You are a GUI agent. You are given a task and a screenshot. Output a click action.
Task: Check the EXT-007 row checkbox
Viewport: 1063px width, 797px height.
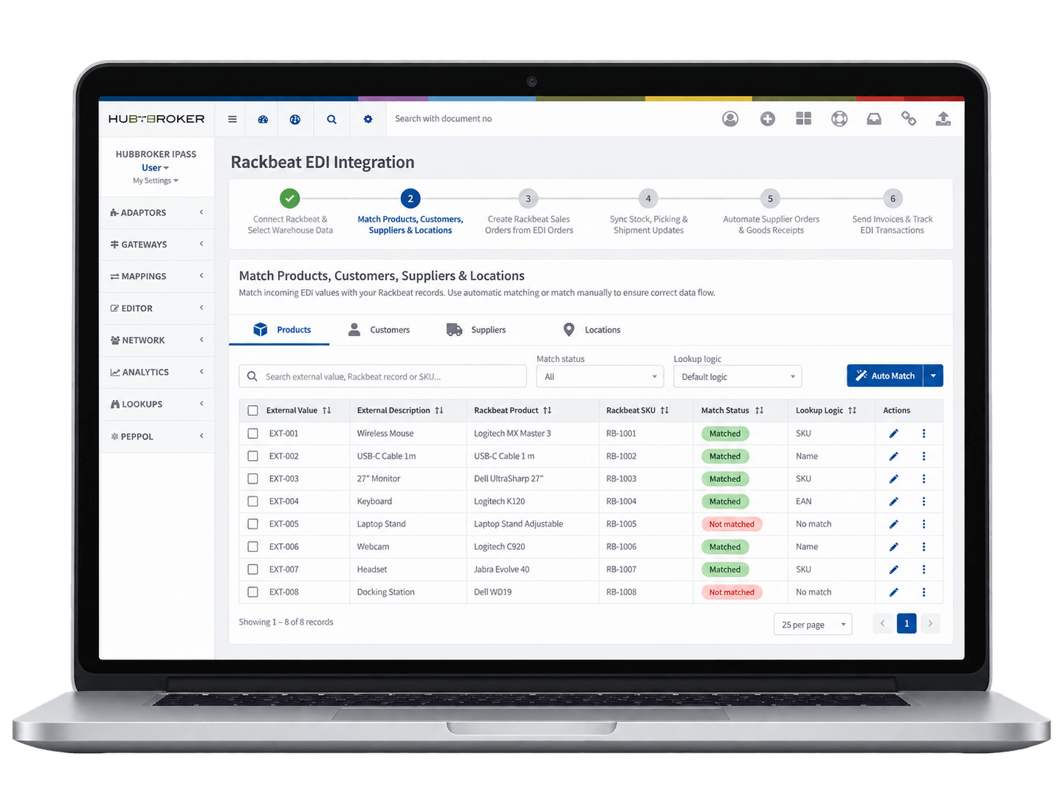point(253,569)
